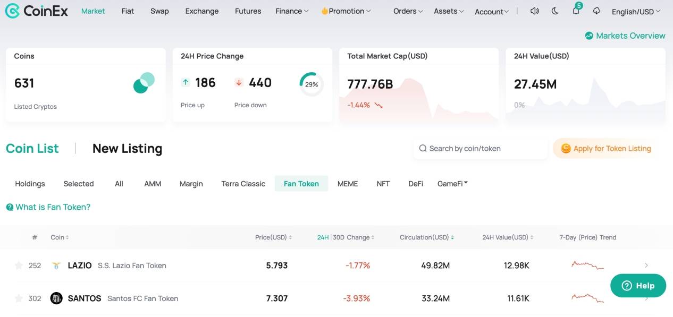
Task: Click the speaker announcements icon
Action: (535, 11)
